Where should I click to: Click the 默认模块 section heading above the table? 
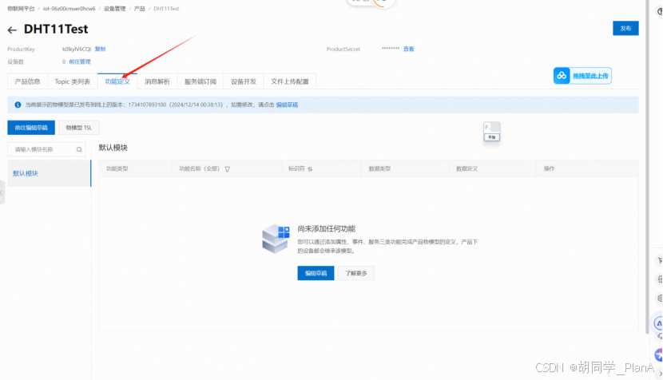pos(113,148)
